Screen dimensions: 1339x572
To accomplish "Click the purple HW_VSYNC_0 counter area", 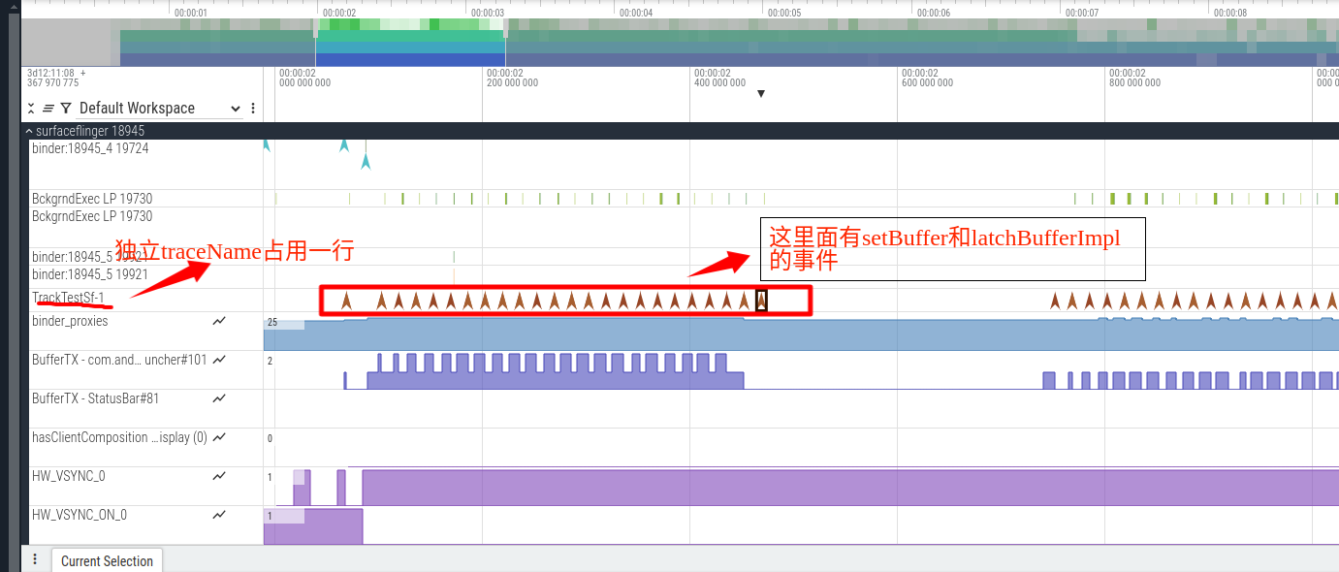I will 850,487.
